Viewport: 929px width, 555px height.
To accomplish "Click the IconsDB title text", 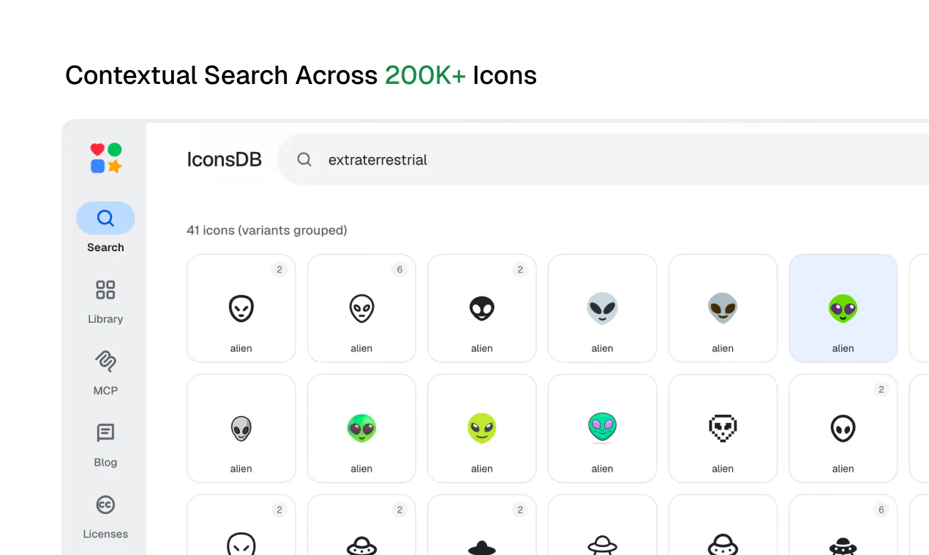I will (x=224, y=160).
